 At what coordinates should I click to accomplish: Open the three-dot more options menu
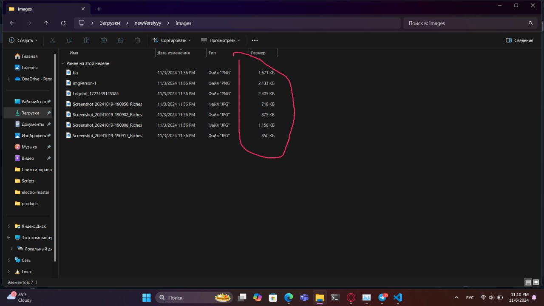click(255, 40)
